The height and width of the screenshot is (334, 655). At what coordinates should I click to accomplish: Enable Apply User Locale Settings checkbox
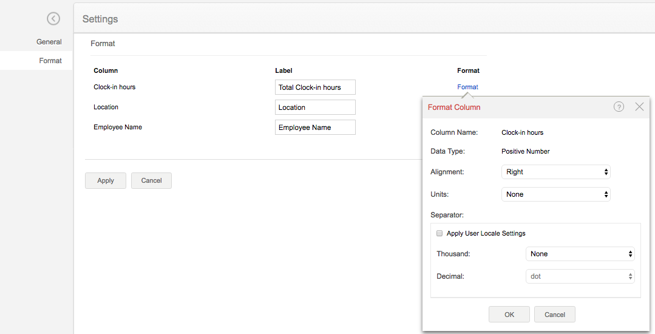click(x=439, y=233)
